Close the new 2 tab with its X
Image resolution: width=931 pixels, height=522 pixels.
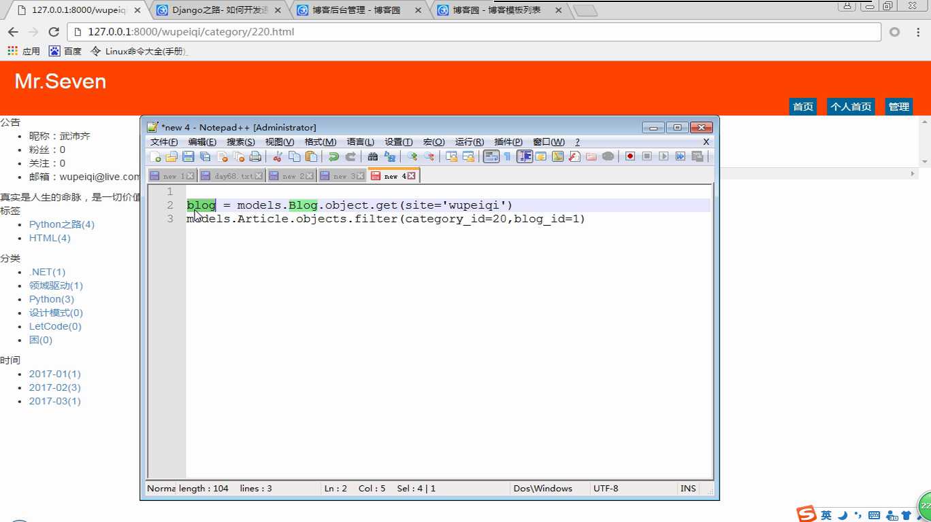click(310, 176)
